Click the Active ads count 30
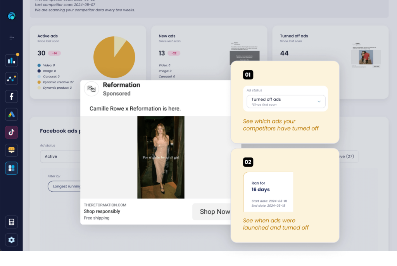 [x=41, y=53]
